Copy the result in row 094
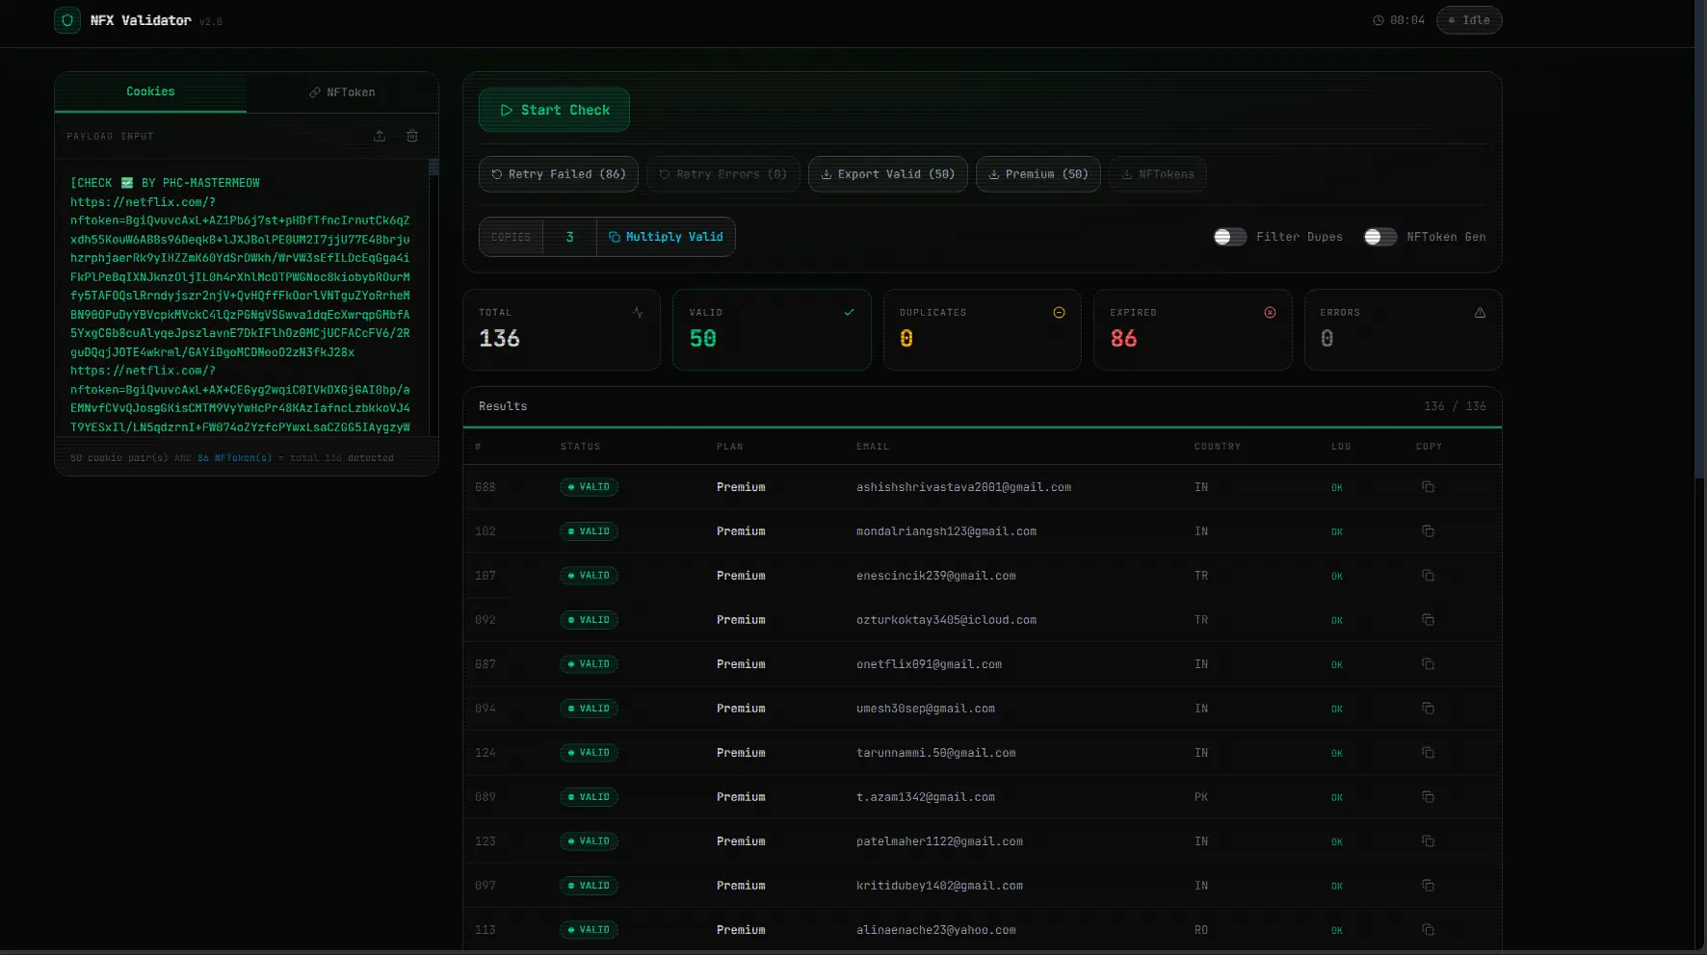Image resolution: width=1707 pixels, height=955 pixels. tap(1428, 709)
